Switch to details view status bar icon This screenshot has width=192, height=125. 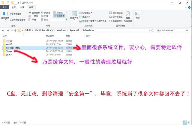185,122
